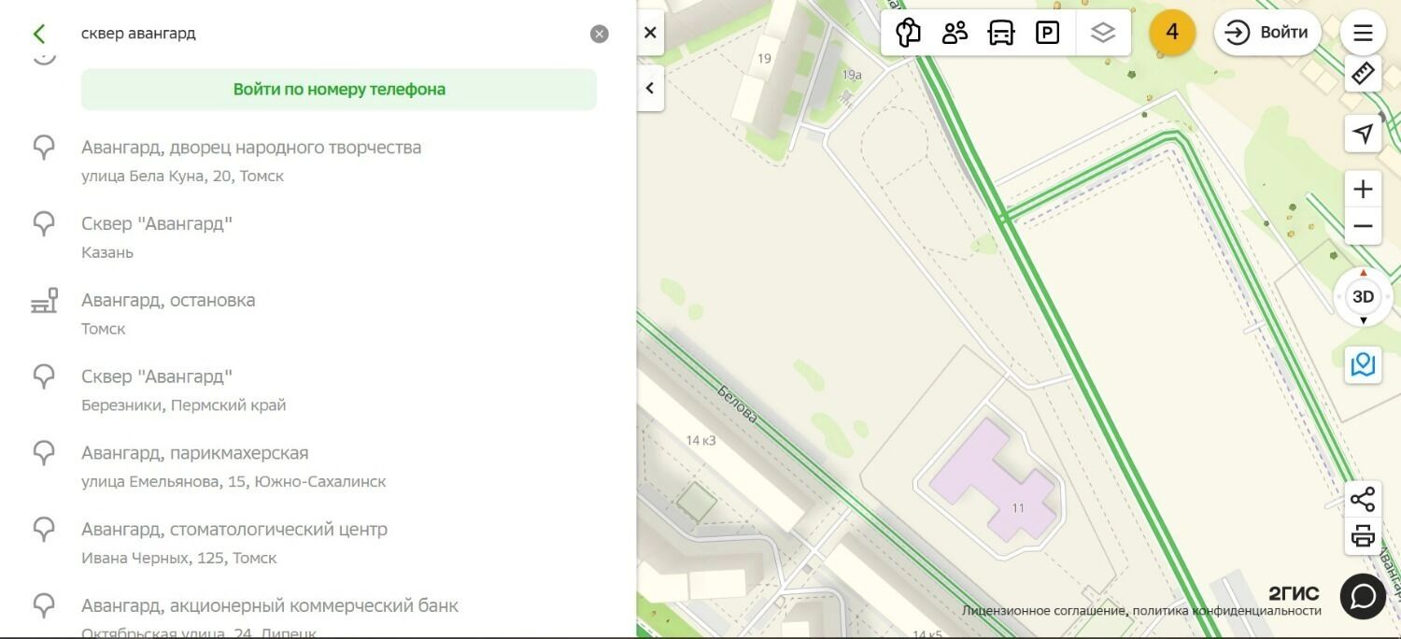The image size is (1401, 639).
Task: Open the share map icon
Action: 1363,500
